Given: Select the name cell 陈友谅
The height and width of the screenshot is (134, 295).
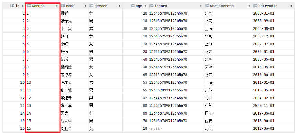Looking at the screenshot, I should tap(74, 83).
